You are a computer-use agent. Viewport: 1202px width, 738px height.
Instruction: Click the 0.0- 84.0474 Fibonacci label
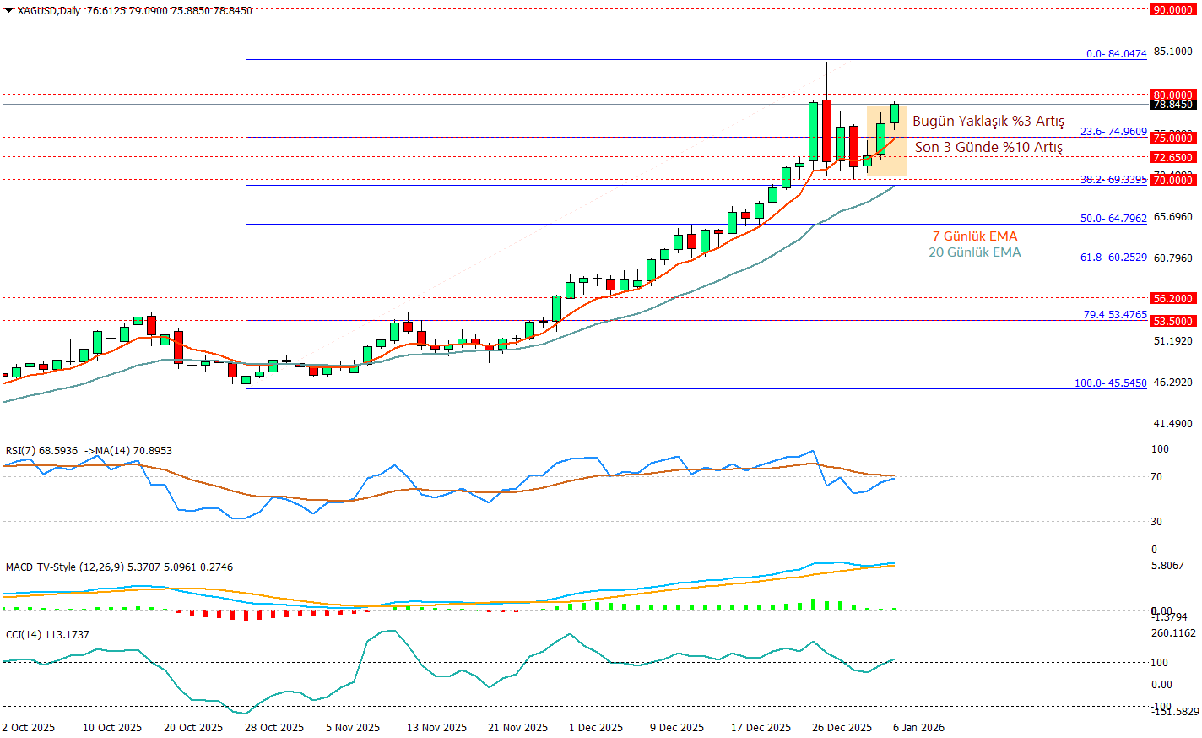[1116, 53]
